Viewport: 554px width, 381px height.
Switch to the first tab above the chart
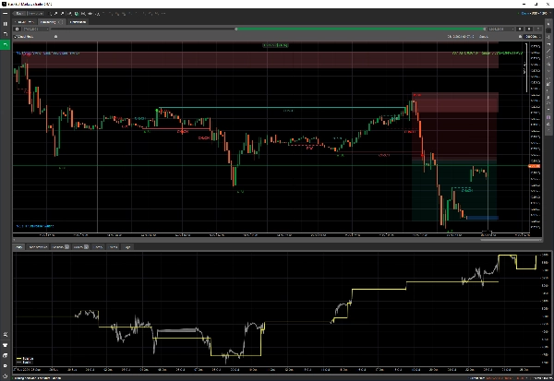(x=25, y=22)
